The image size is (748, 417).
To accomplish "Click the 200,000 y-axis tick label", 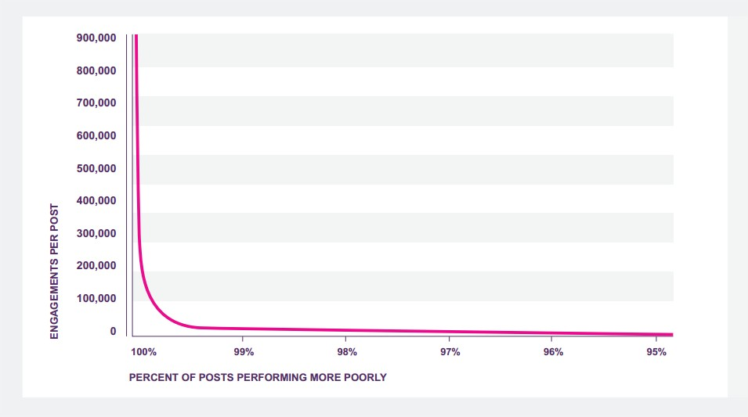I will click(x=96, y=265).
